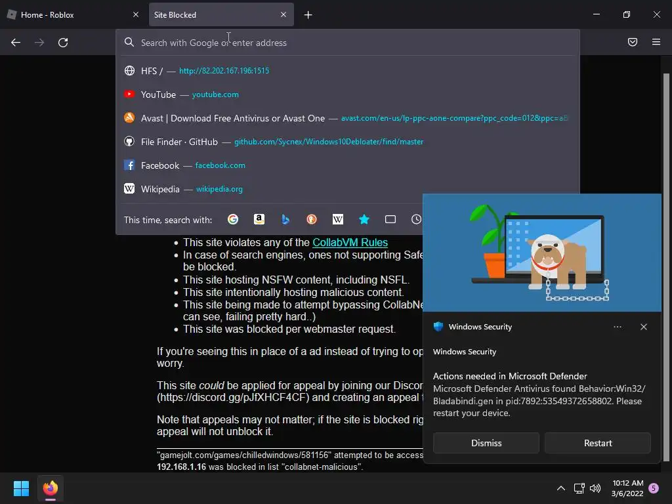Viewport: 672px width, 504px height.
Task: Click the search magnifier icon in address bar
Action: 129,43
